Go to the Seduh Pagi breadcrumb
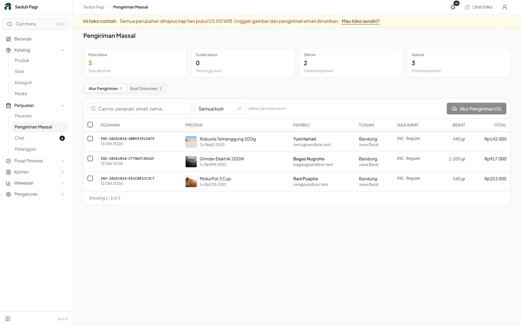Screen dimensions: 521x326 click(94, 7)
